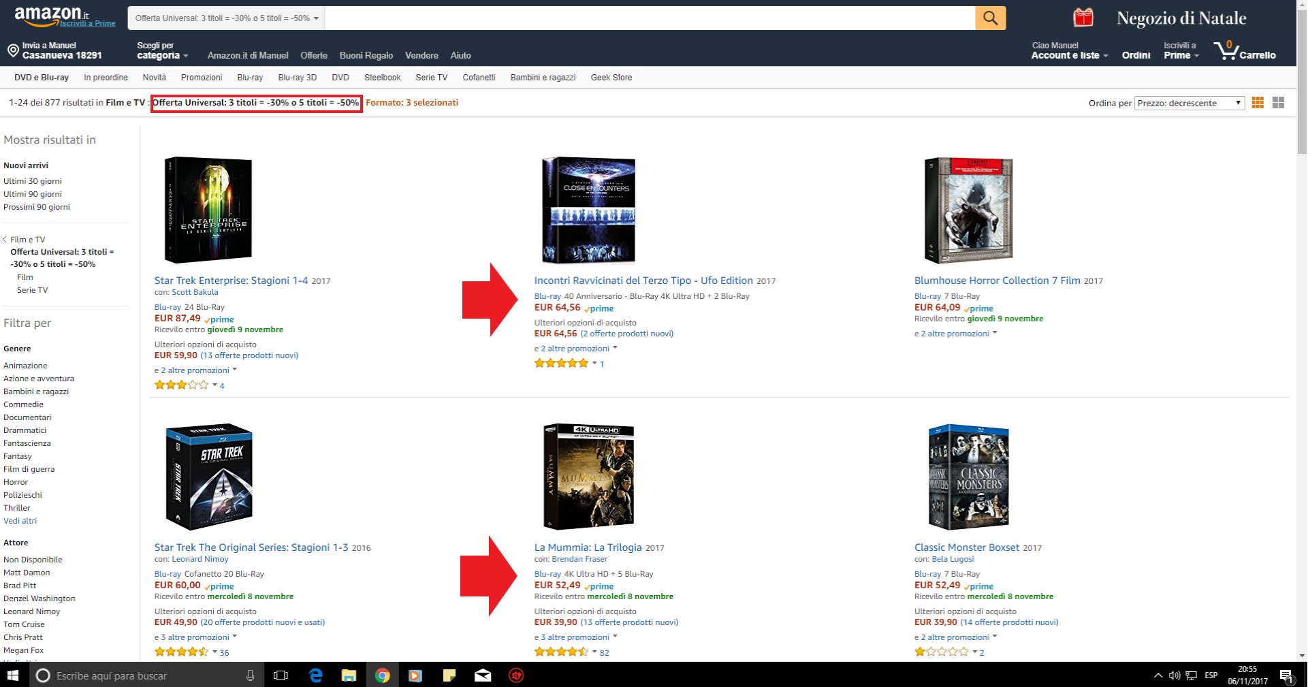Filter by Fantascienza genre

27,443
